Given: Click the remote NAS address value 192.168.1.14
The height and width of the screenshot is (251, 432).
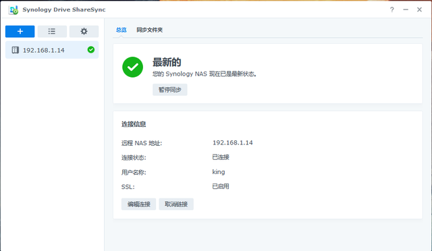Looking at the screenshot, I should point(232,143).
